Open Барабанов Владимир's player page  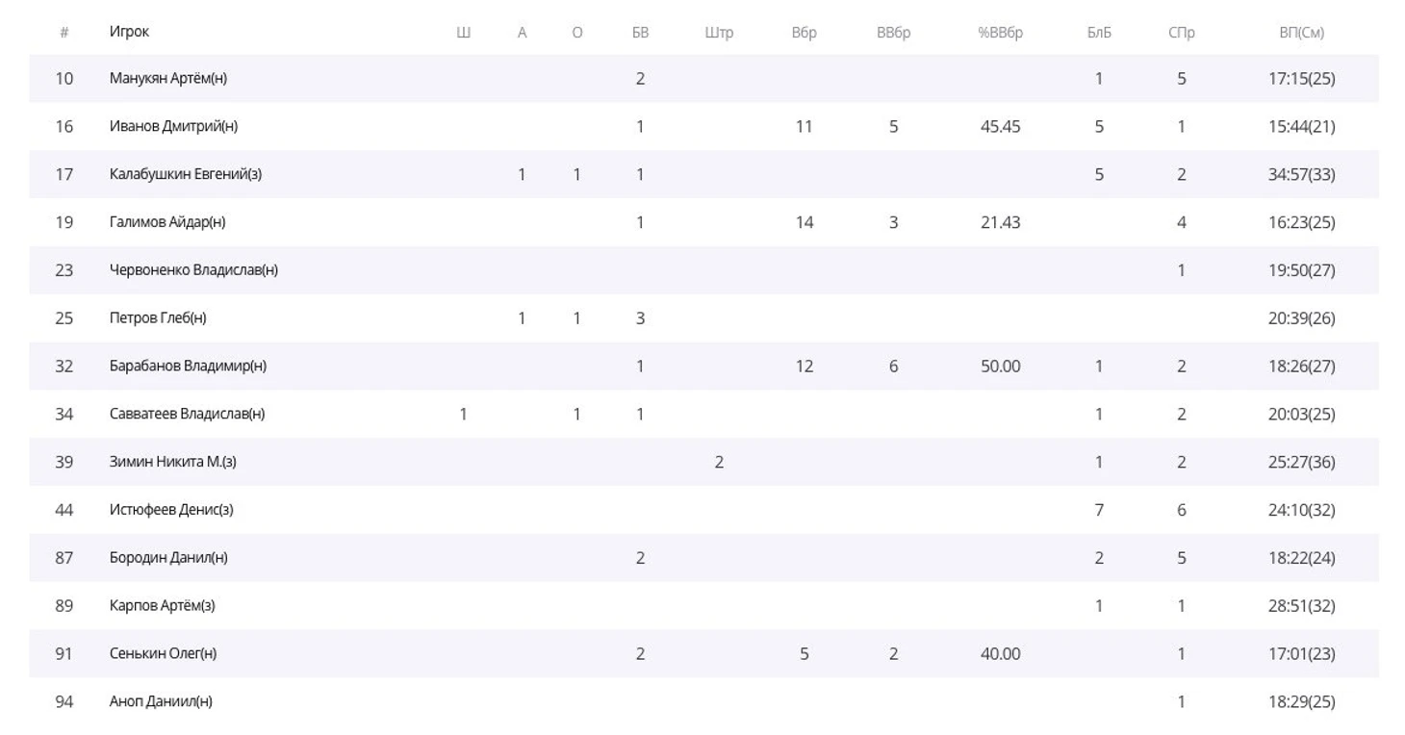188,367
